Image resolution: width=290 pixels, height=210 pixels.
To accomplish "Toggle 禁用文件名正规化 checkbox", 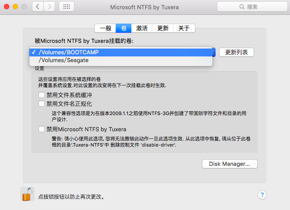I will 42,104.
